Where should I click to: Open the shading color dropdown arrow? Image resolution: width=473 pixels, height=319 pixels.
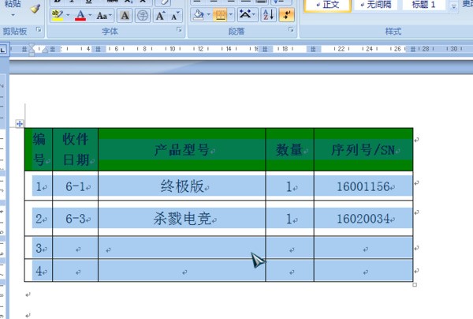[208, 14]
